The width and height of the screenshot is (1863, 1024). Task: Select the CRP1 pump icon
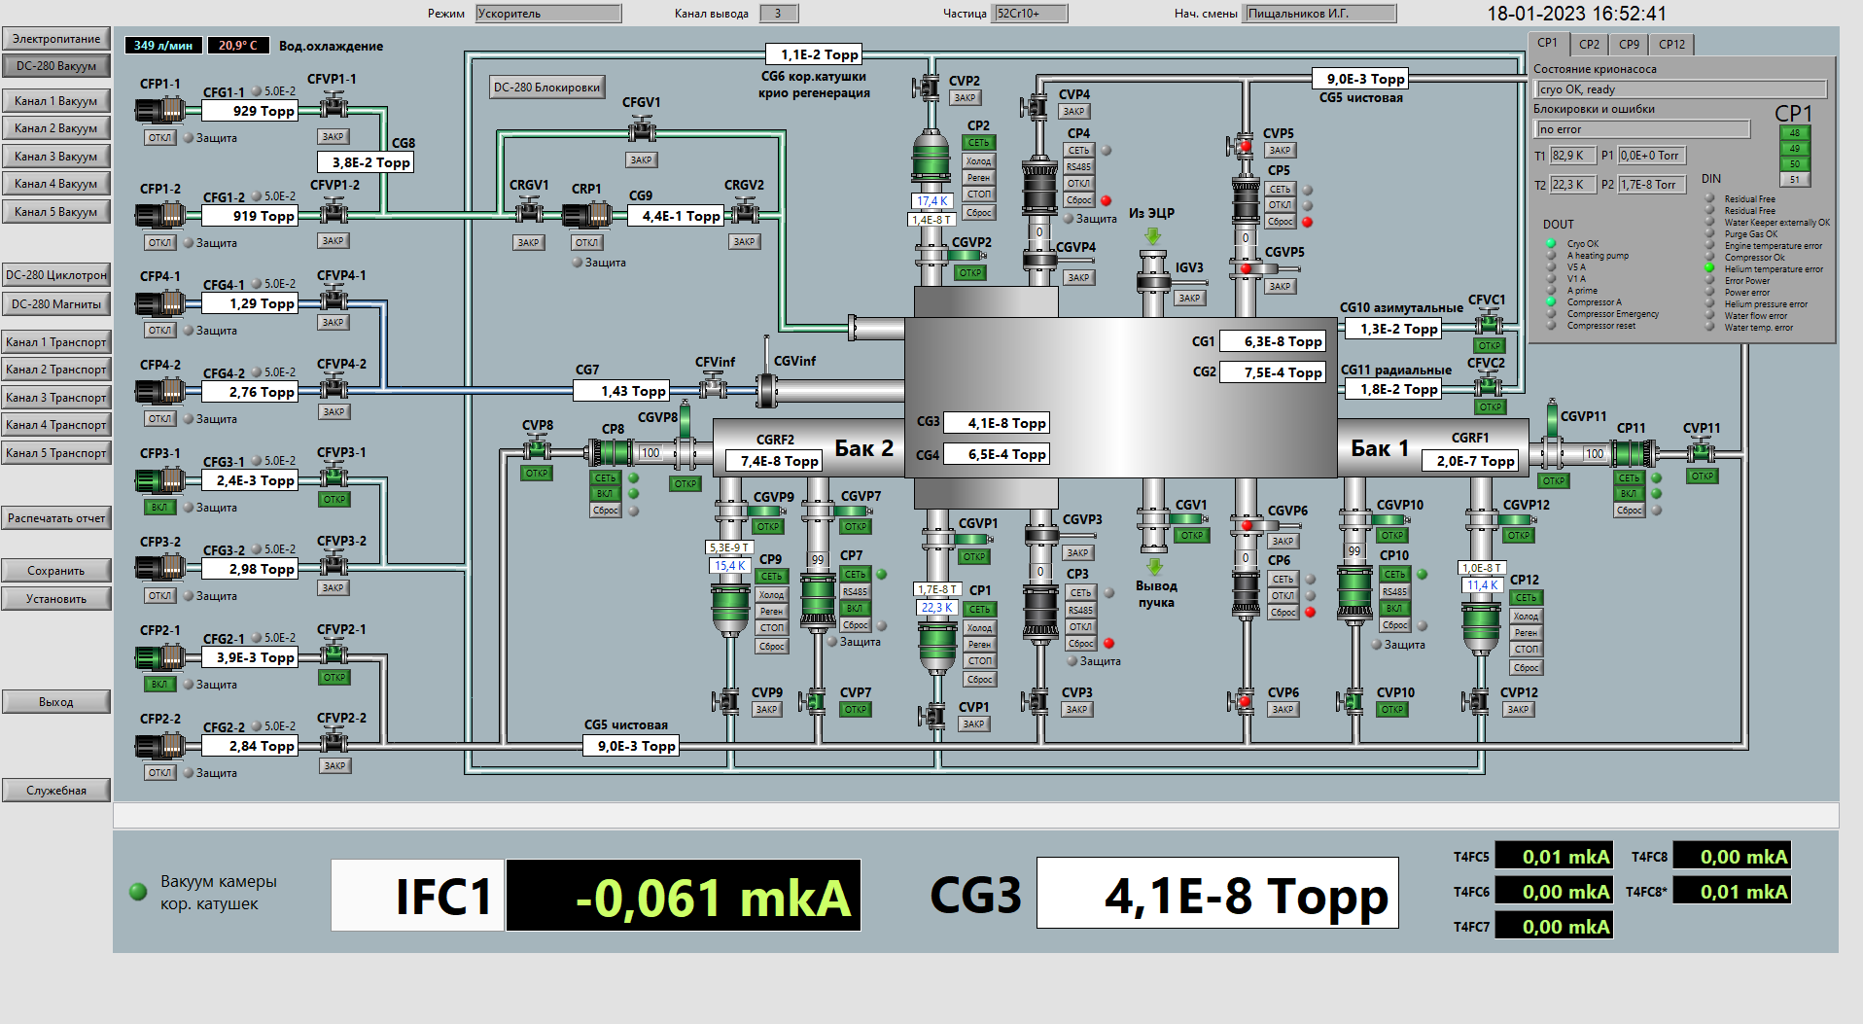[x=586, y=215]
